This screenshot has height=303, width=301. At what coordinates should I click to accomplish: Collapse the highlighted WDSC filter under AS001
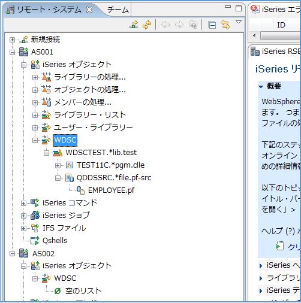click(x=35, y=140)
